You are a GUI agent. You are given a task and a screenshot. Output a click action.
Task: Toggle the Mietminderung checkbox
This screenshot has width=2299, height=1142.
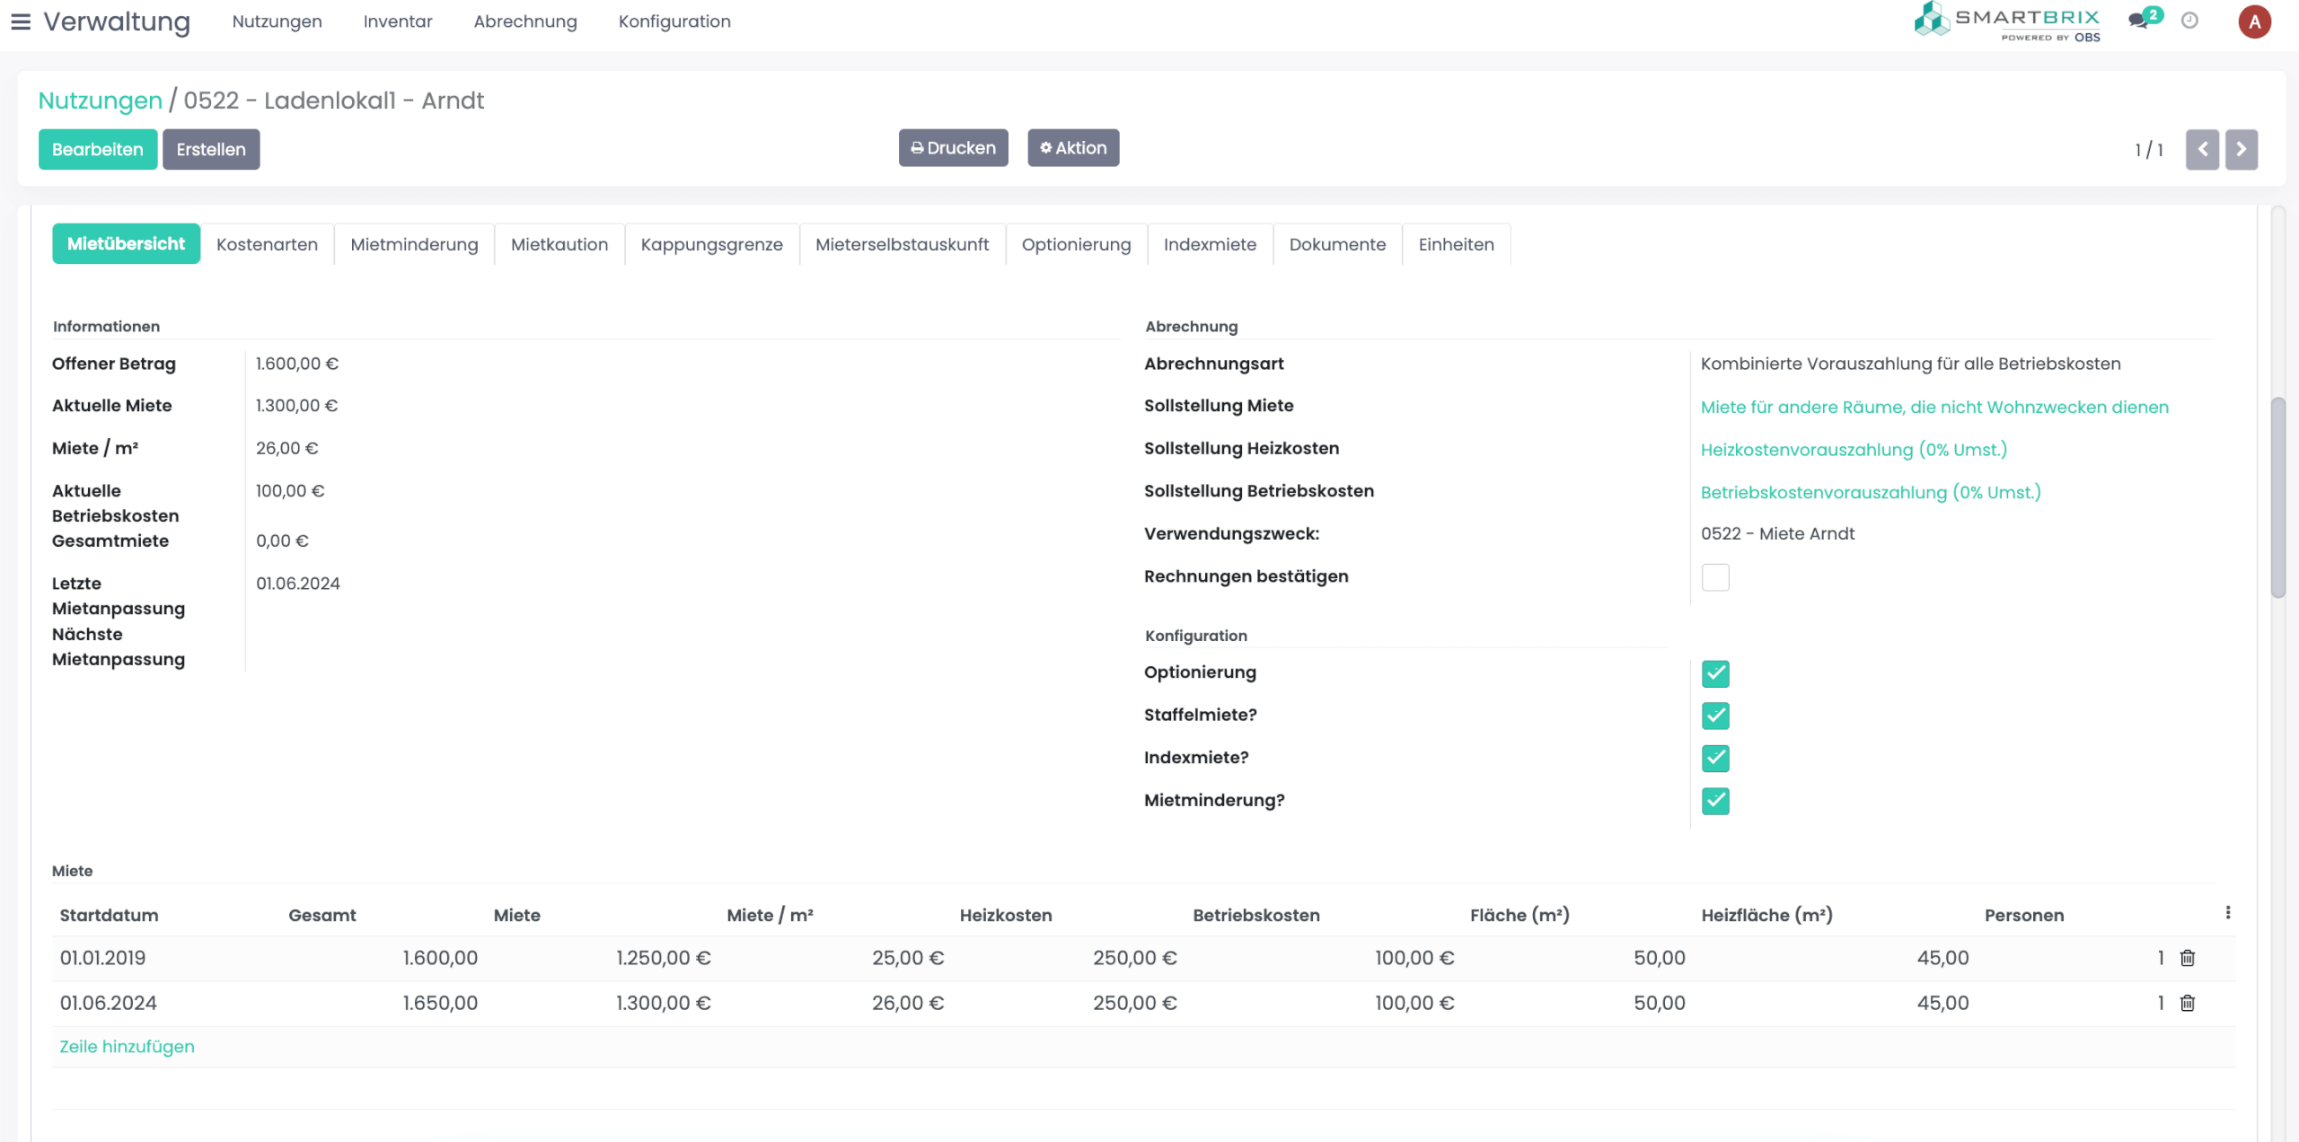(1715, 801)
